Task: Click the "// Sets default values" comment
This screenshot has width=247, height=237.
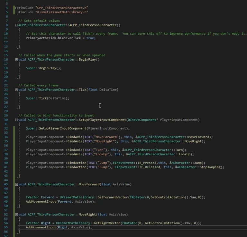Action: 39,21
